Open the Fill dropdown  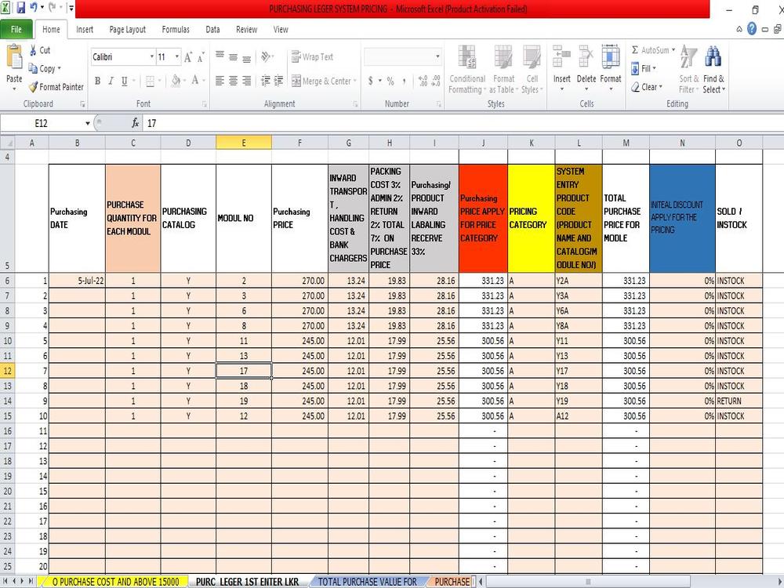click(x=643, y=68)
